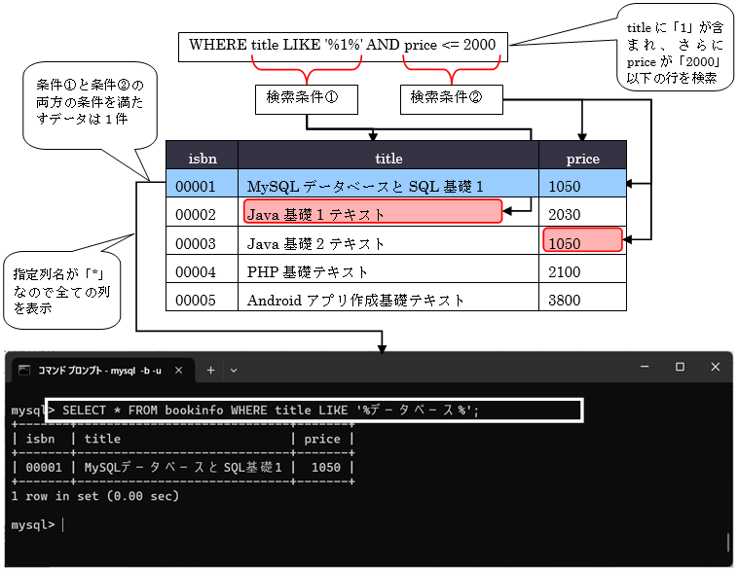Click the 検索条件② label box
Viewport: 738px width, 571px height.
[x=450, y=98]
